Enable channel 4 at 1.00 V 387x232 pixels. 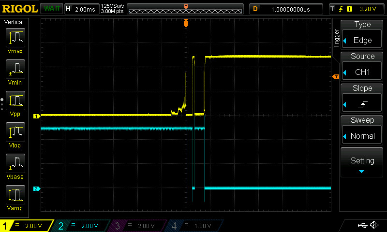coord(194,226)
